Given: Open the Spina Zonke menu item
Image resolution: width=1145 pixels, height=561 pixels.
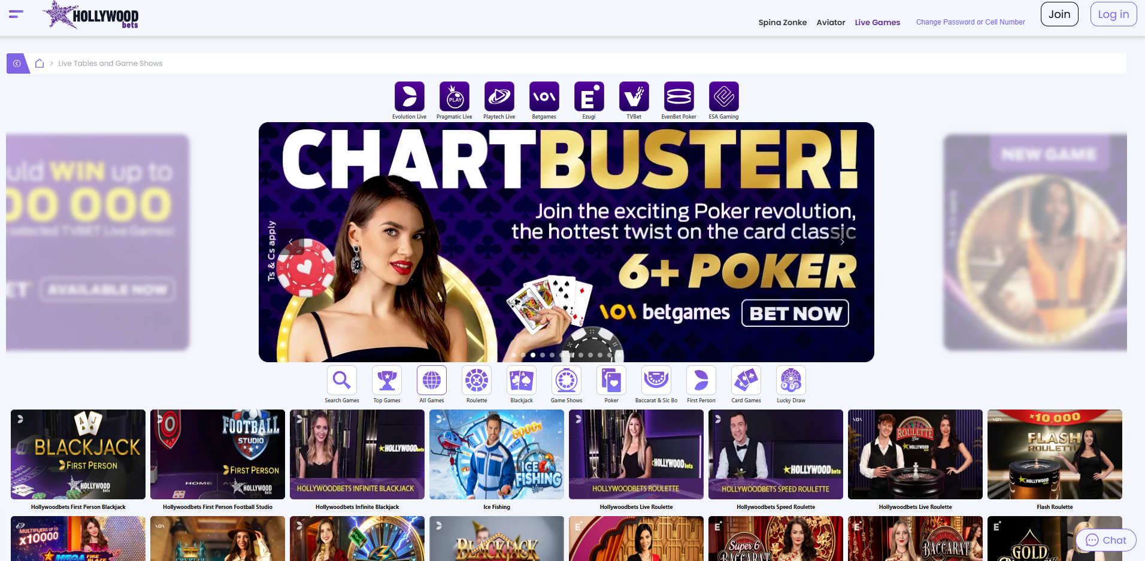Looking at the screenshot, I should [x=782, y=22].
